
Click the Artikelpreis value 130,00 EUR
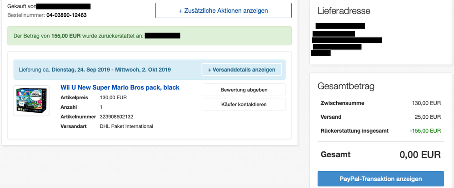click(113, 97)
